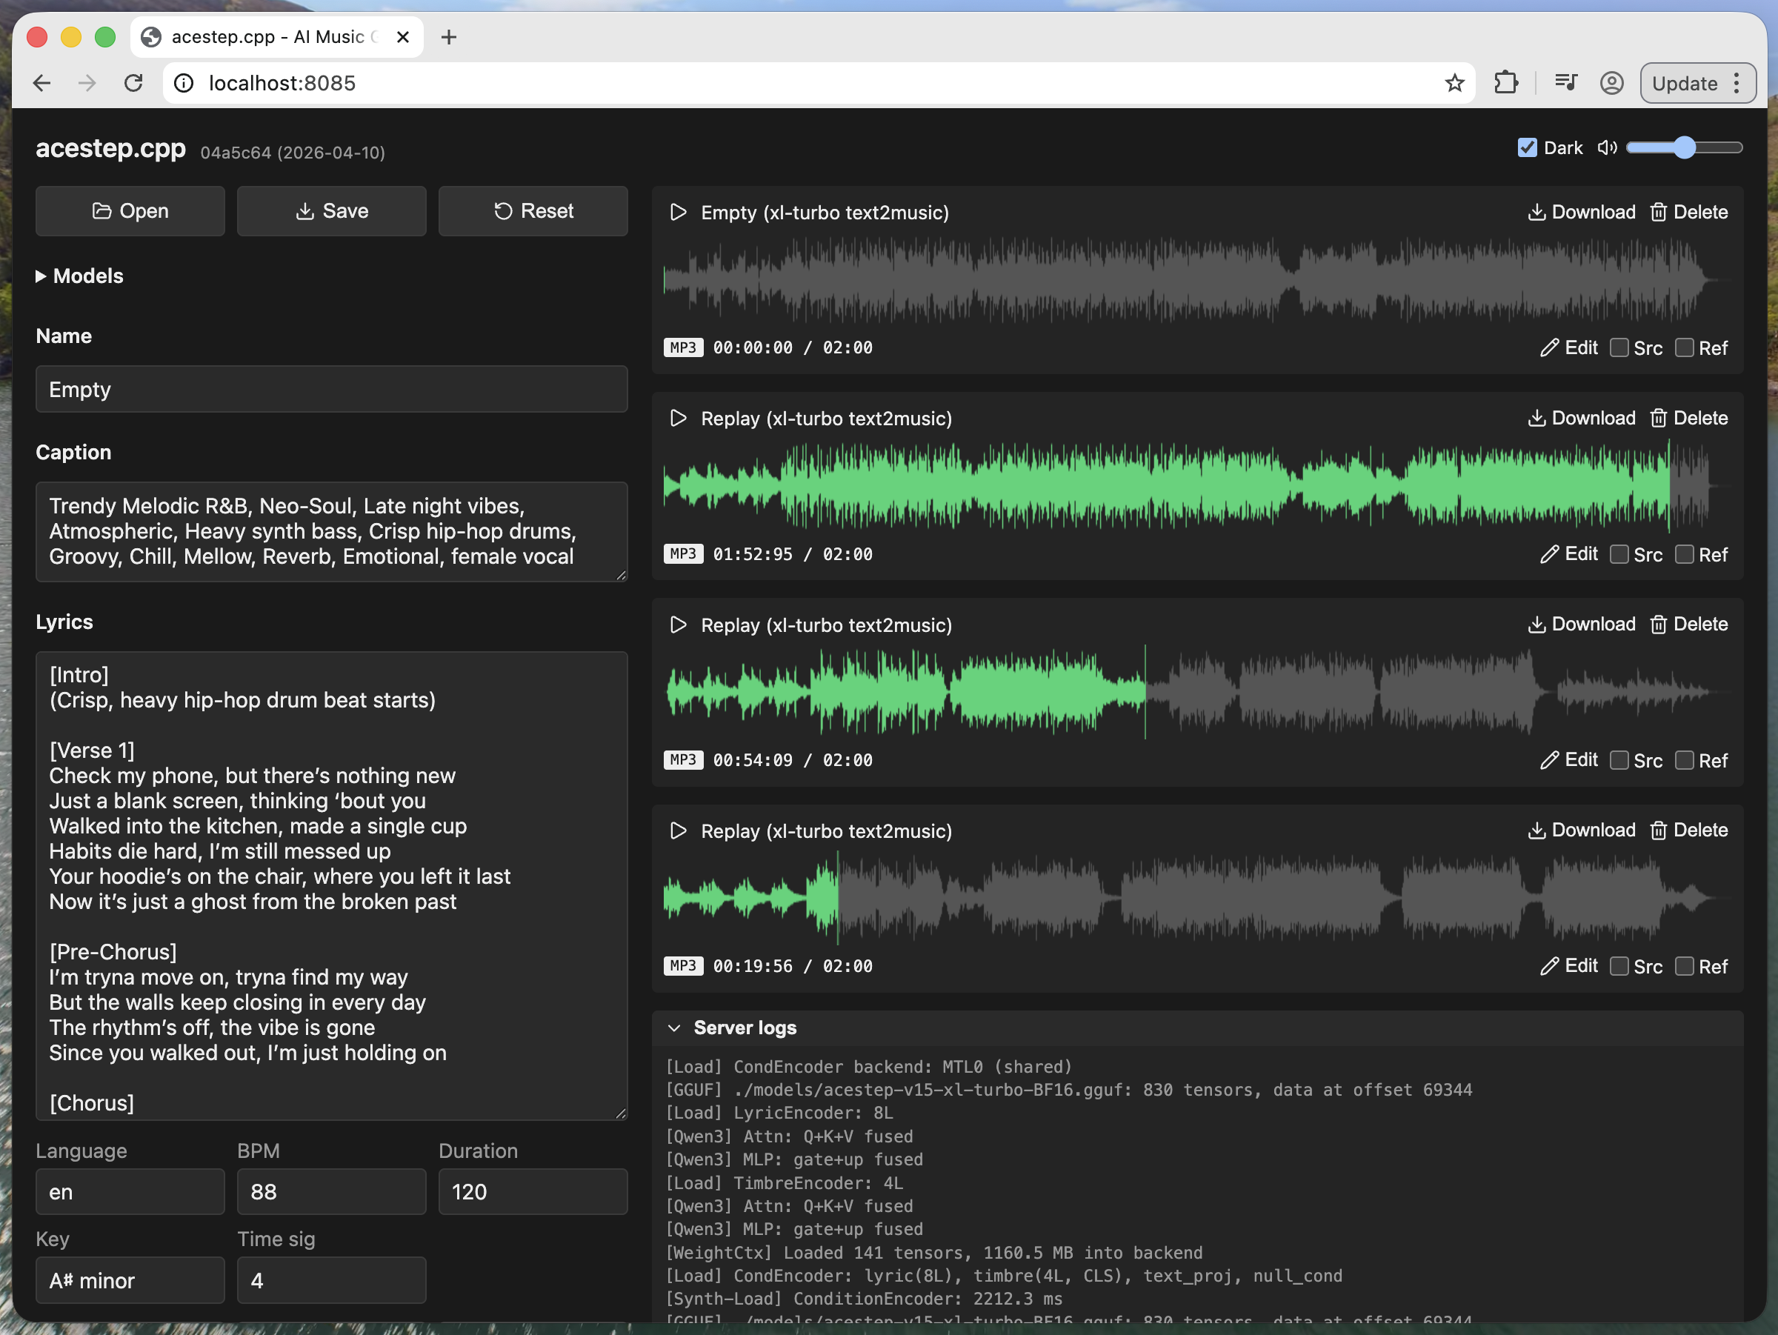Enable Ref checkbox on the last Replay track

coord(1684,966)
